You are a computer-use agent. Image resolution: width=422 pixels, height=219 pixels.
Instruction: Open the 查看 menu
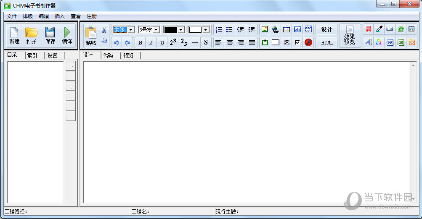coord(76,16)
